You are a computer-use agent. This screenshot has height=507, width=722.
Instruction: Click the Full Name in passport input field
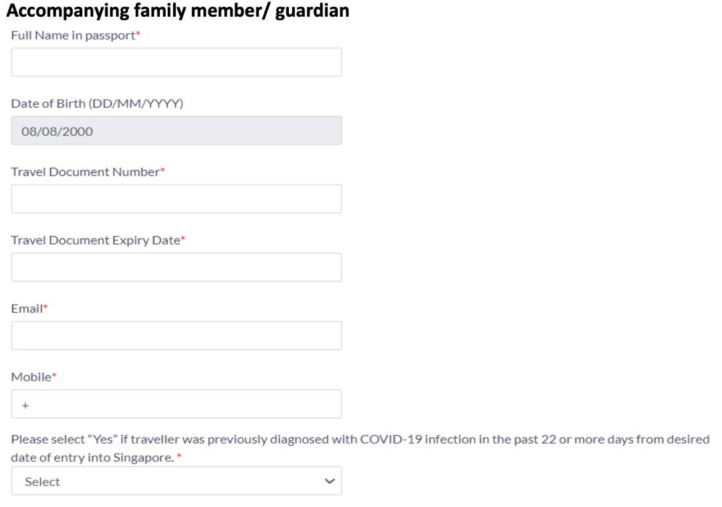[176, 62]
